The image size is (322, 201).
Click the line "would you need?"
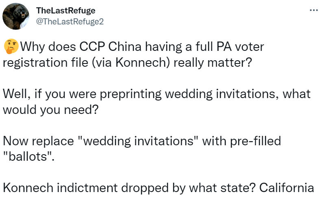tap(50, 110)
